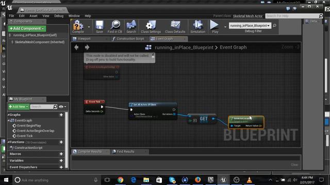Select running_inPlace_Blueprint(self) component
Viewport: 330px width, 185px height.
tap(35, 35)
